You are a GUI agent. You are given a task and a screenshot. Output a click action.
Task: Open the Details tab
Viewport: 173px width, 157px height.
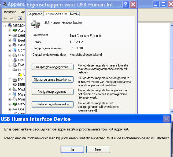74,14
